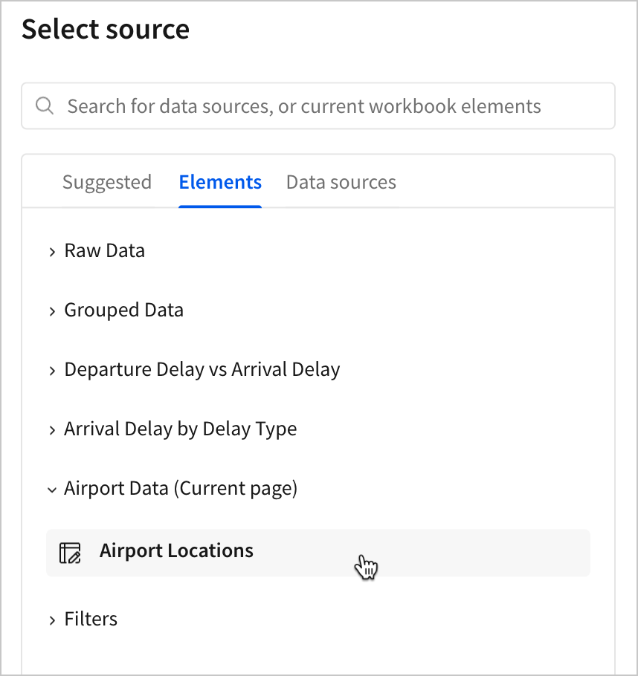Click the Filters page label
This screenshot has height=676, width=638.
pos(91,620)
